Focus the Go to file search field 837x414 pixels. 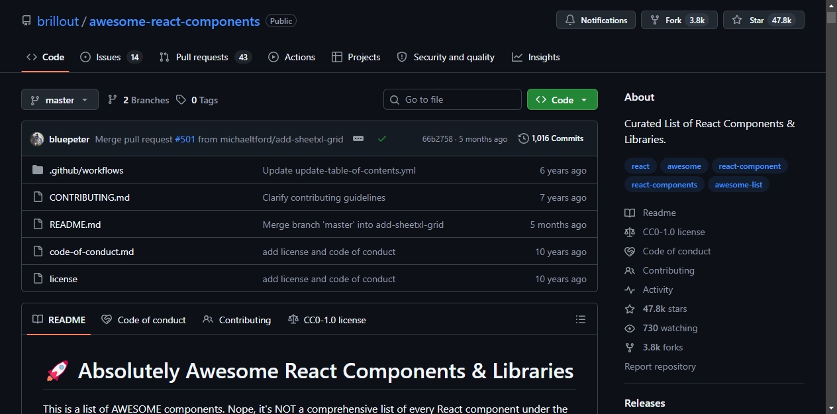point(452,99)
